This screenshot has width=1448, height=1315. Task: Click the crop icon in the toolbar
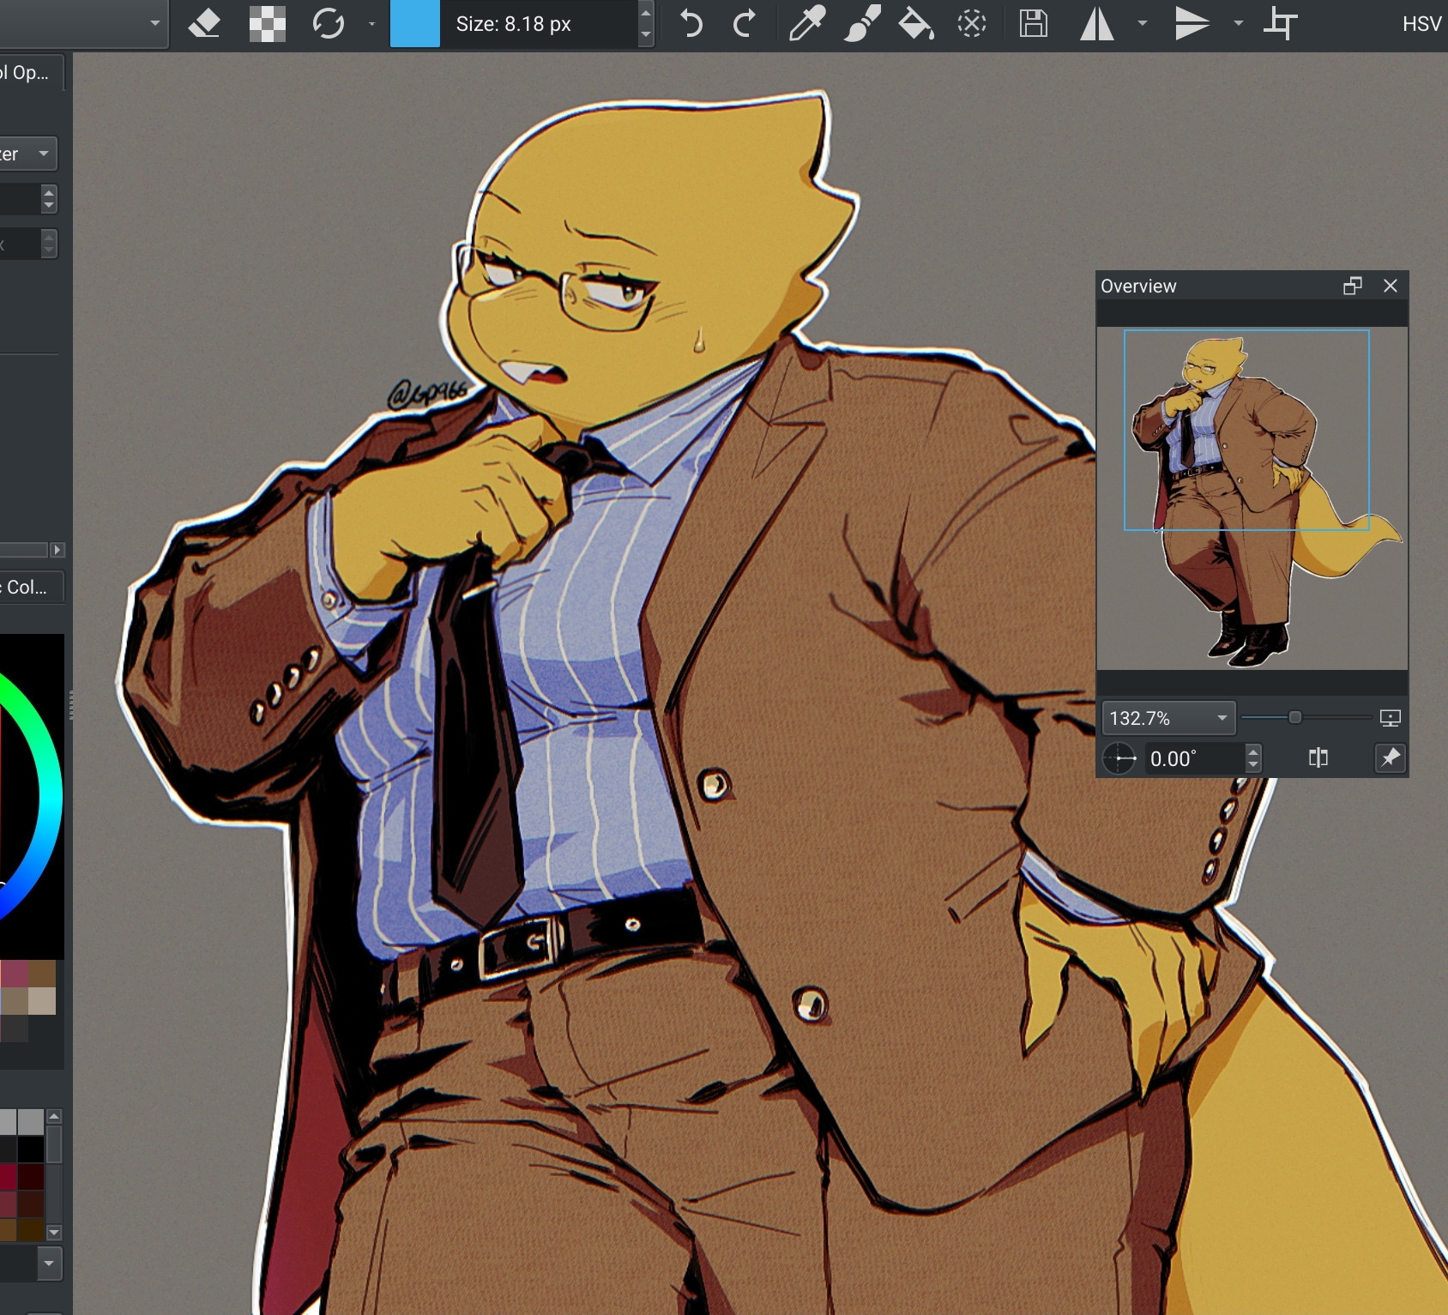(x=1280, y=24)
